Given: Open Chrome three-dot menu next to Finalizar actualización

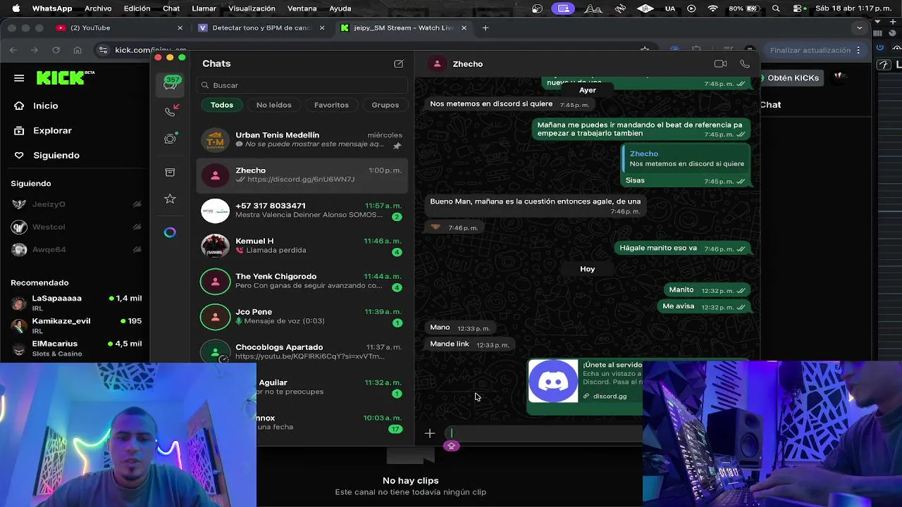Looking at the screenshot, I should pyautogui.click(x=858, y=50).
